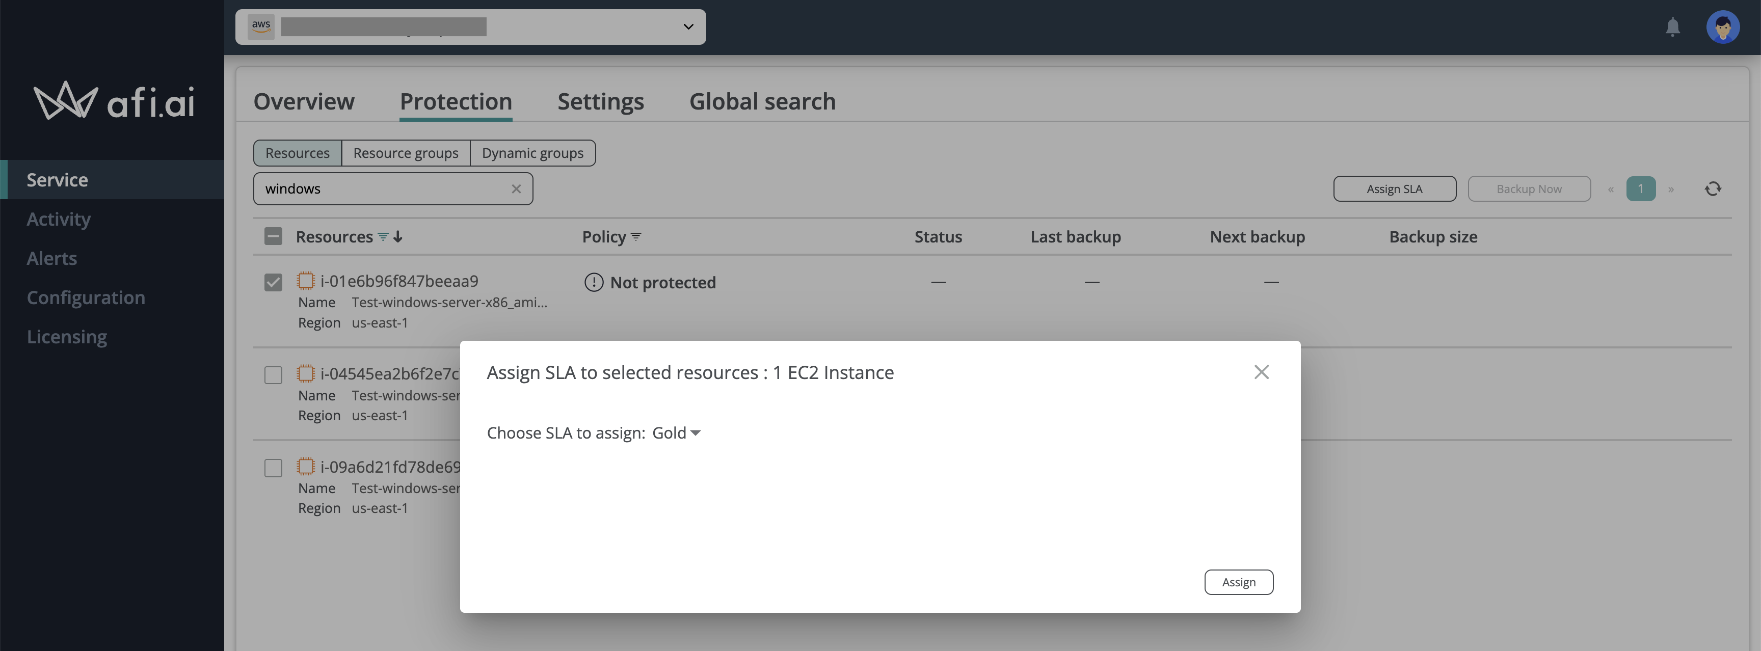1761x651 pixels.
Task: Click the refresh resources list icon
Action: (1712, 189)
